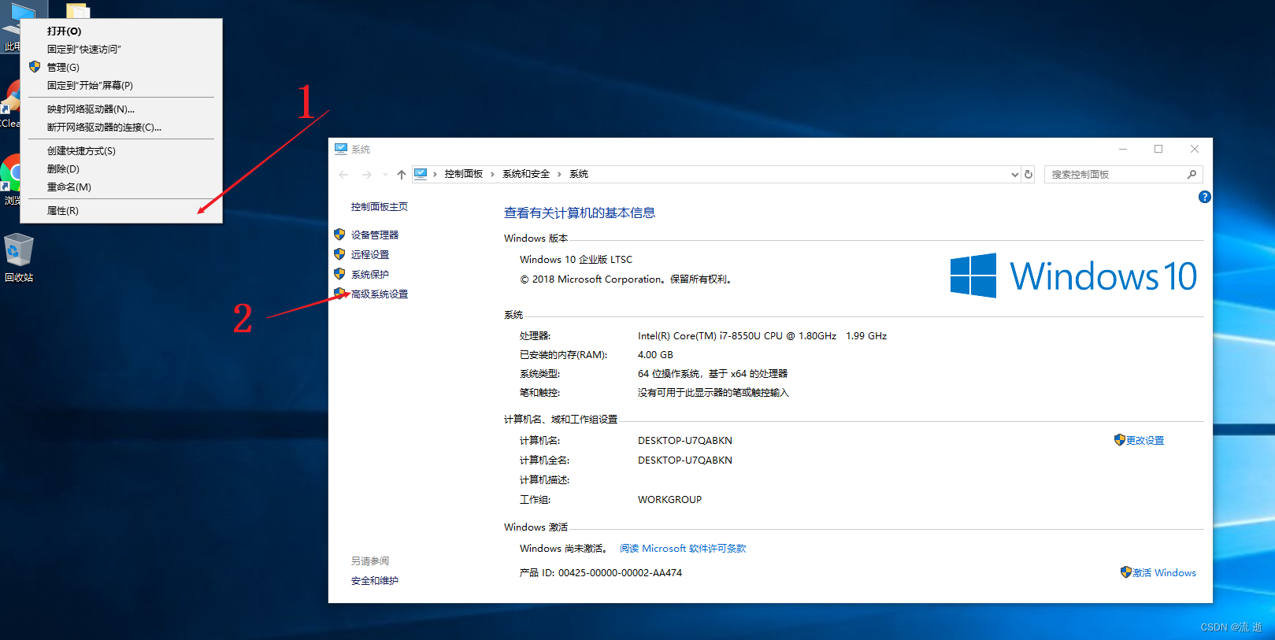The image size is (1275, 640).
Task: Expand chevron after 系统和安全 in breadcrumb
Action: tap(559, 174)
